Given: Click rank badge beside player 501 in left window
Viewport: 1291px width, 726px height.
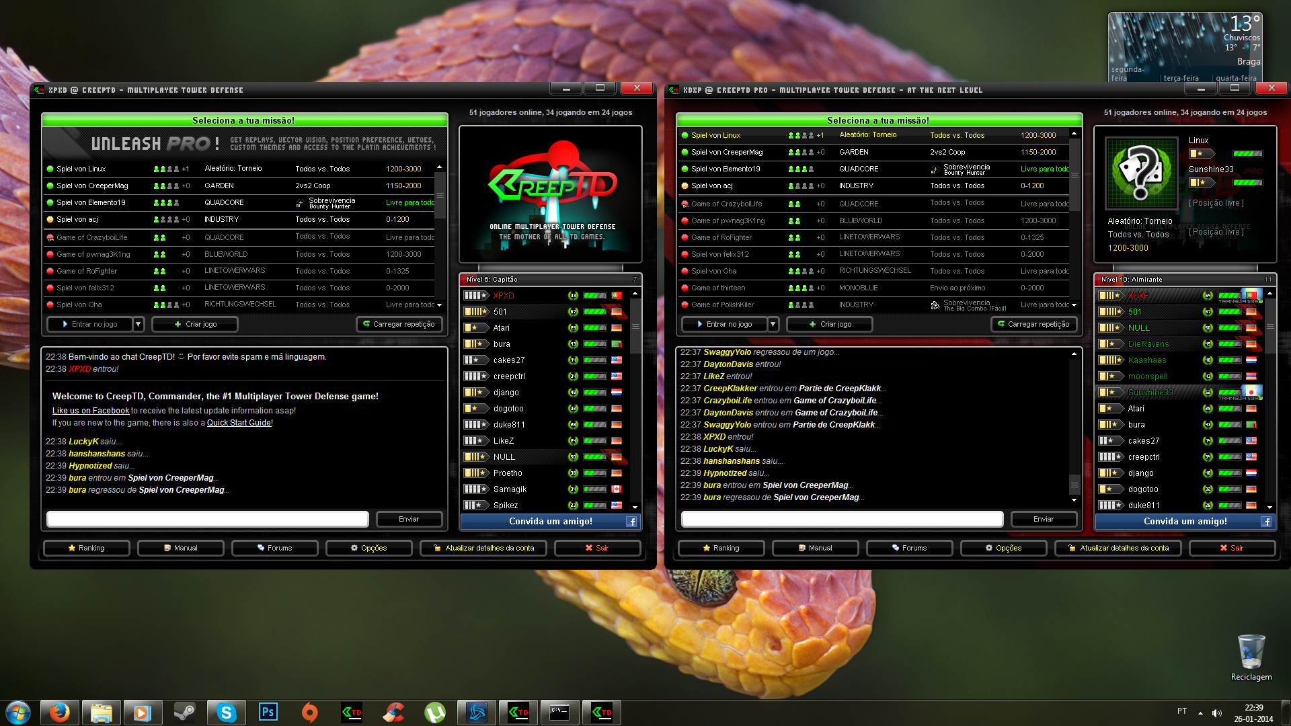Looking at the screenshot, I should [x=475, y=312].
